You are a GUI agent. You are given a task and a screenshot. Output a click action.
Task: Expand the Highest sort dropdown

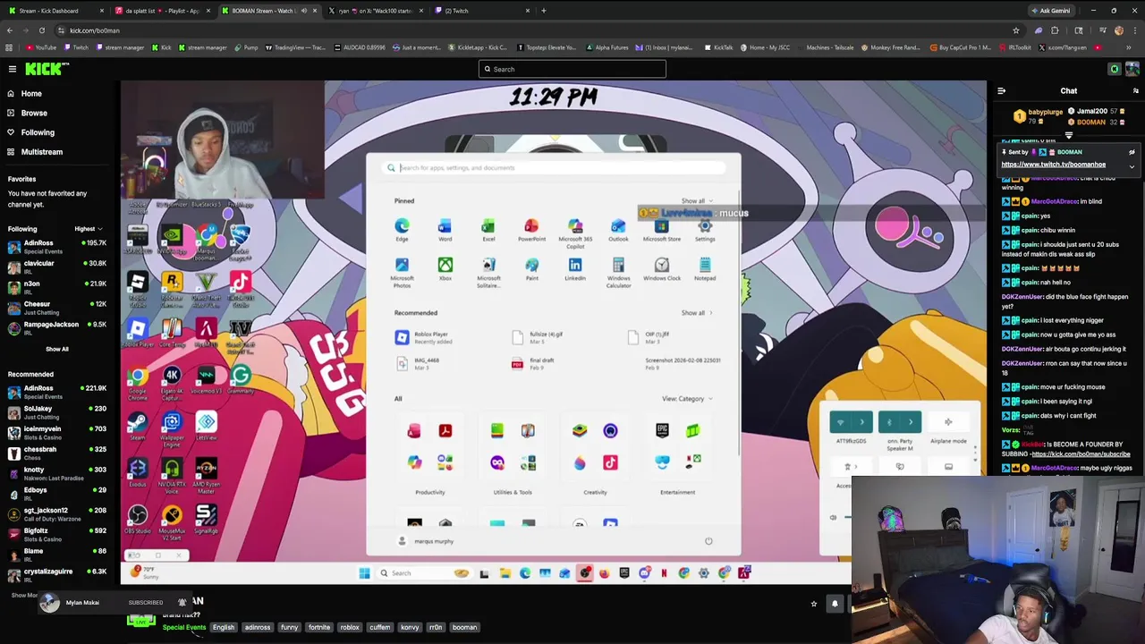(89, 229)
